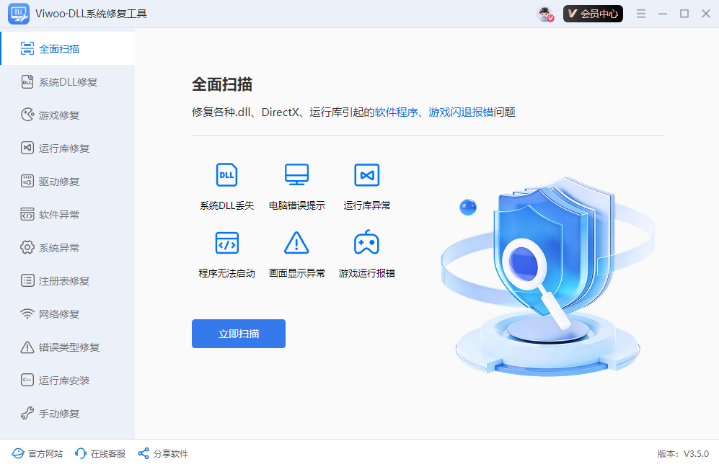
Task: Open the 运行库安装 runtime install section
Action: (26, 380)
